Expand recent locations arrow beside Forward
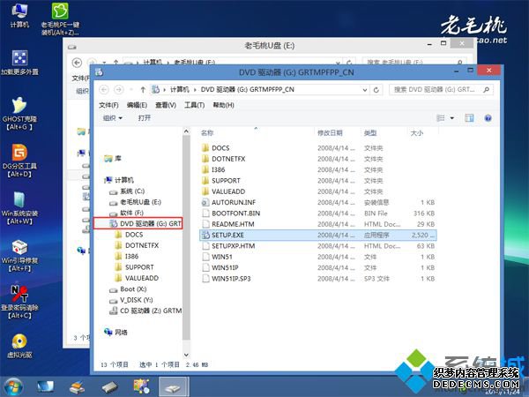The image size is (529, 397). pos(131,90)
